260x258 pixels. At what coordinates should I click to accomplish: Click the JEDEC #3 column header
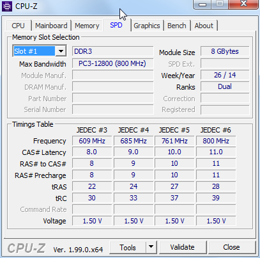coord(92,130)
